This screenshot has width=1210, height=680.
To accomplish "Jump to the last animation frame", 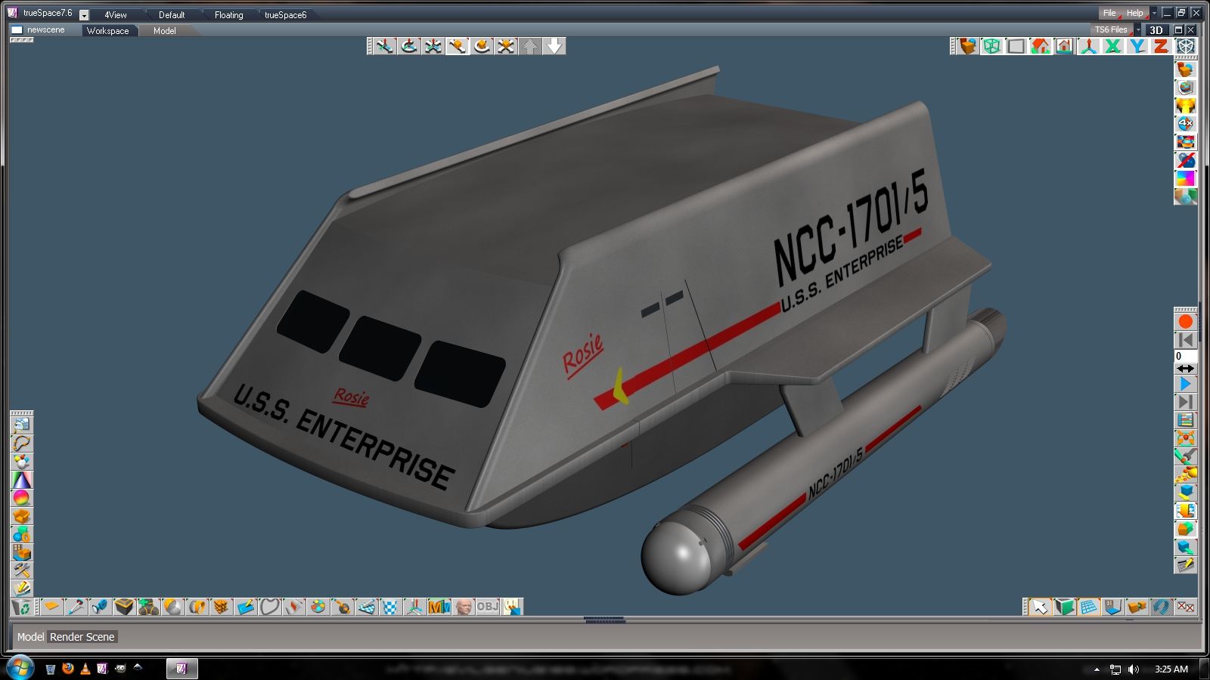I will coord(1185,403).
